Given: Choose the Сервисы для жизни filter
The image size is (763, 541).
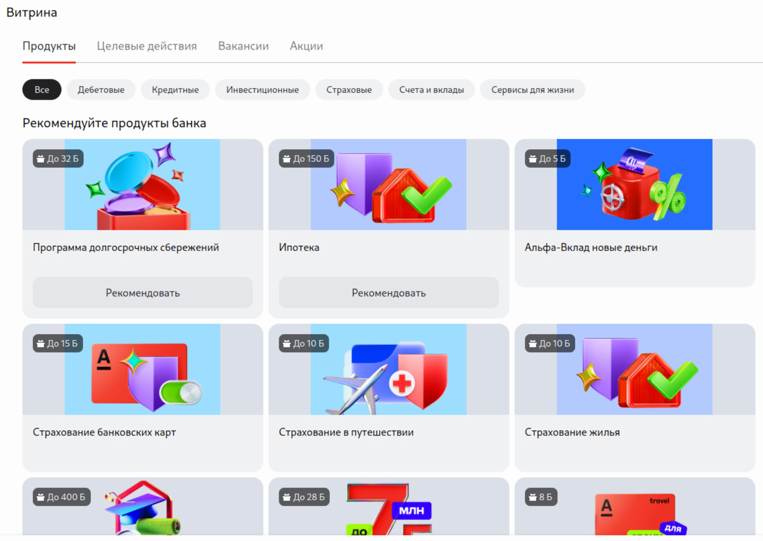Looking at the screenshot, I should [x=533, y=90].
